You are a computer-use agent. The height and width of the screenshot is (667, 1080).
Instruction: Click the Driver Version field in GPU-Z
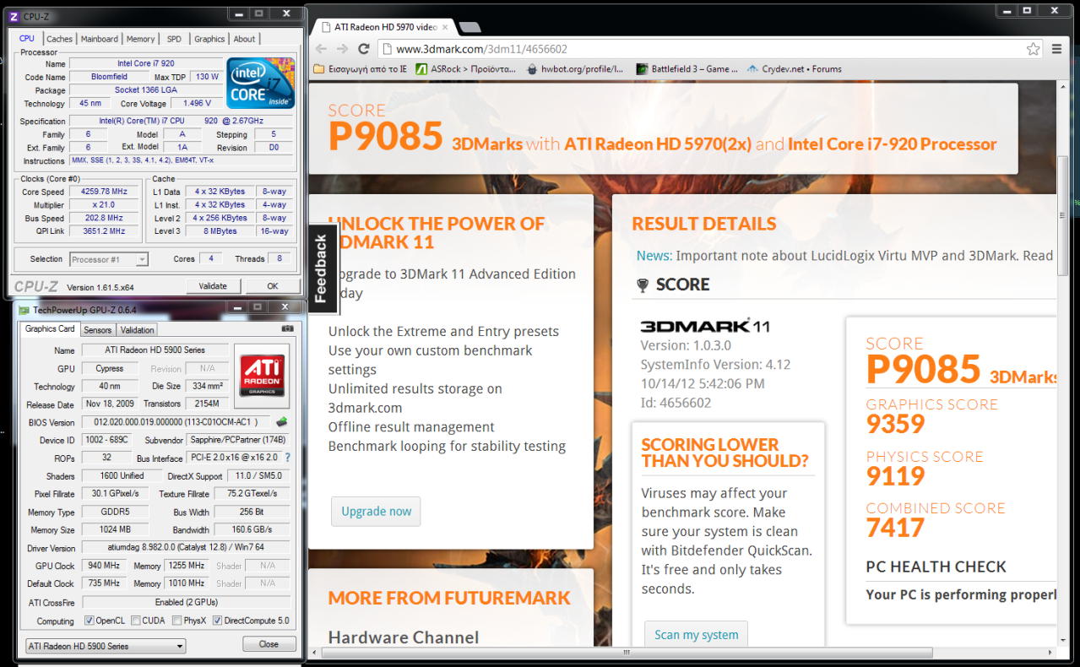click(x=186, y=548)
